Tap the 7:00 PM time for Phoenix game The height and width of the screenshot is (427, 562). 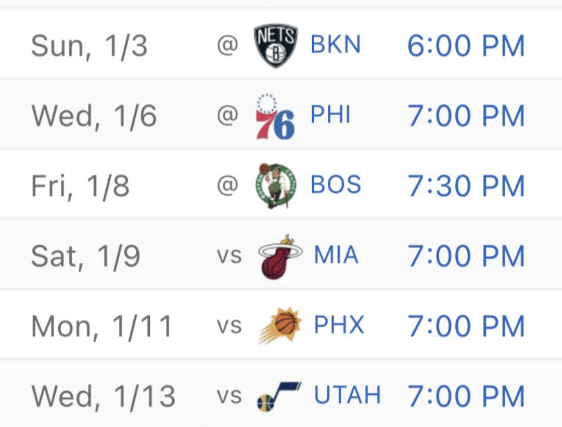pos(466,326)
